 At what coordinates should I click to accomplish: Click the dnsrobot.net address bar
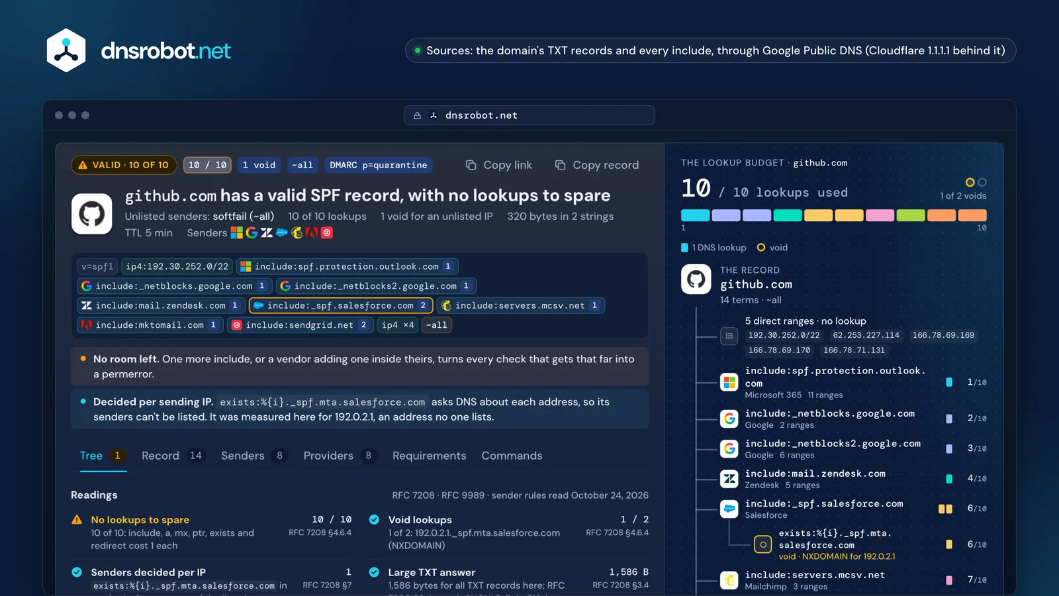click(529, 115)
